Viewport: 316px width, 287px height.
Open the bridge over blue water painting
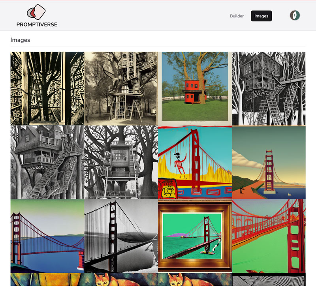tap(47, 236)
